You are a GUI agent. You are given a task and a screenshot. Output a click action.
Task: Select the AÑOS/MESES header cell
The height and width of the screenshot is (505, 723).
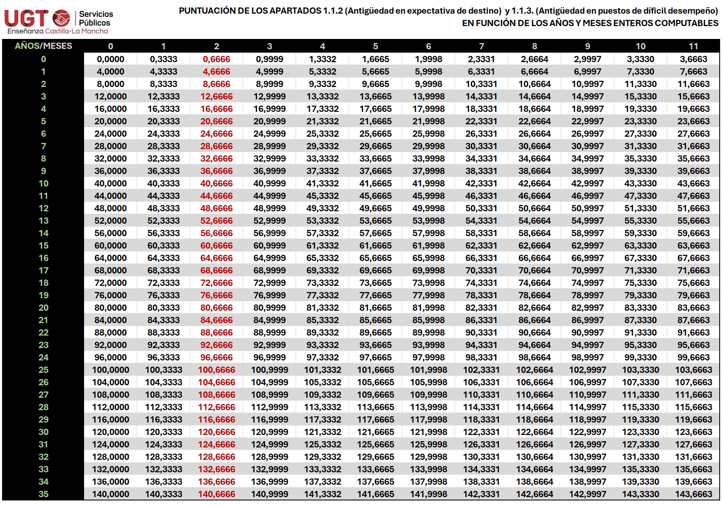point(43,46)
